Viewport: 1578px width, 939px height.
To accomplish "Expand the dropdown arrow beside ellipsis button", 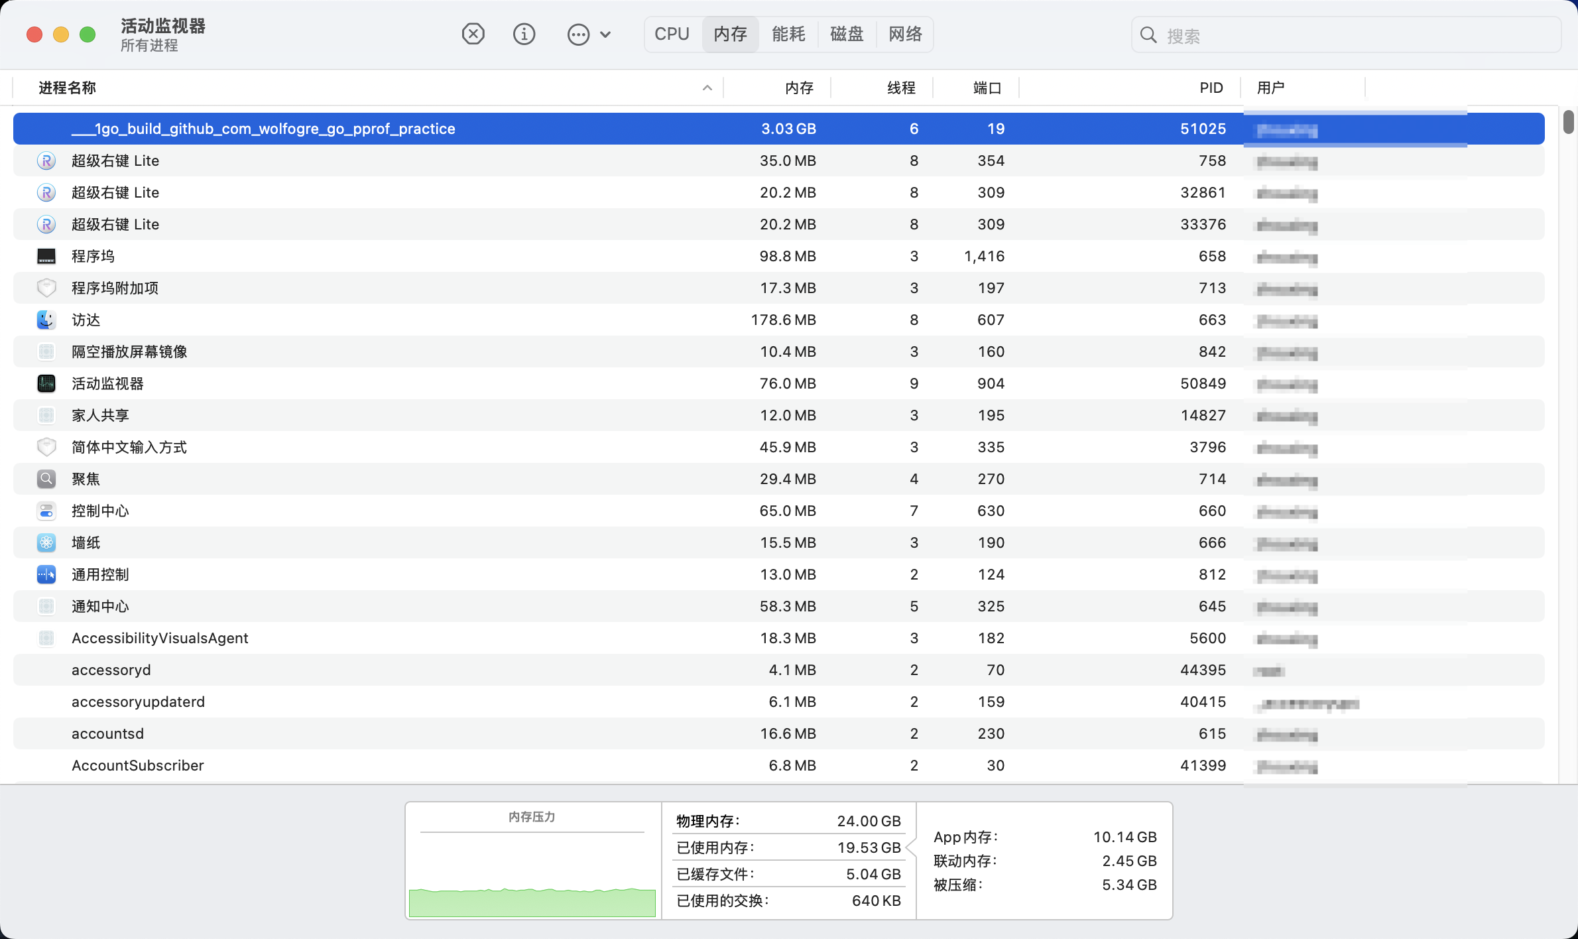I will pyautogui.click(x=605, y=34).
